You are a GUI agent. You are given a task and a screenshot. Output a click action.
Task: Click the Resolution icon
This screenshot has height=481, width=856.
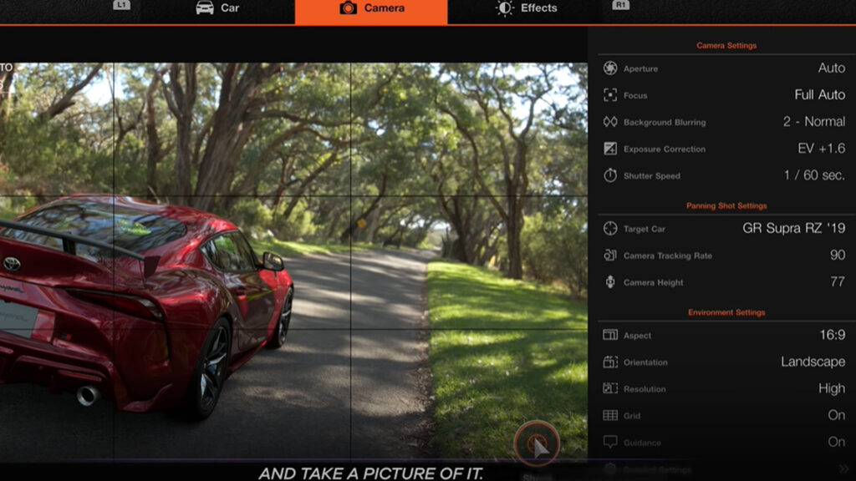coord(609,388)
